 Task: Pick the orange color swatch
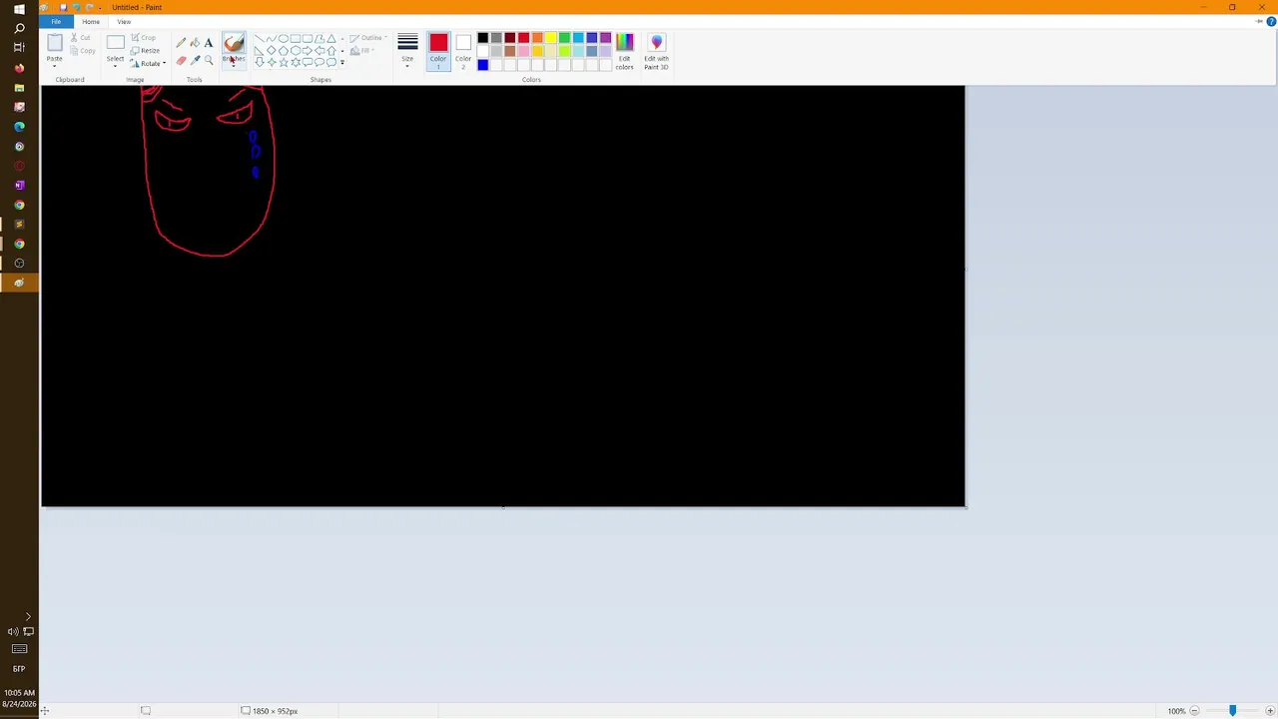[x=537, y=38]
